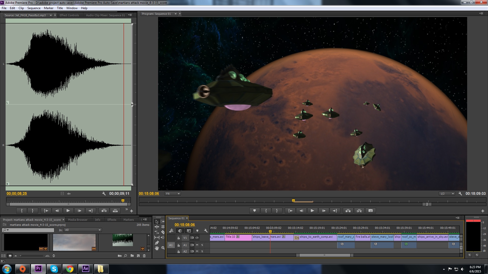
Task: Switch to Media Browser tab
Action: [78, 220]
